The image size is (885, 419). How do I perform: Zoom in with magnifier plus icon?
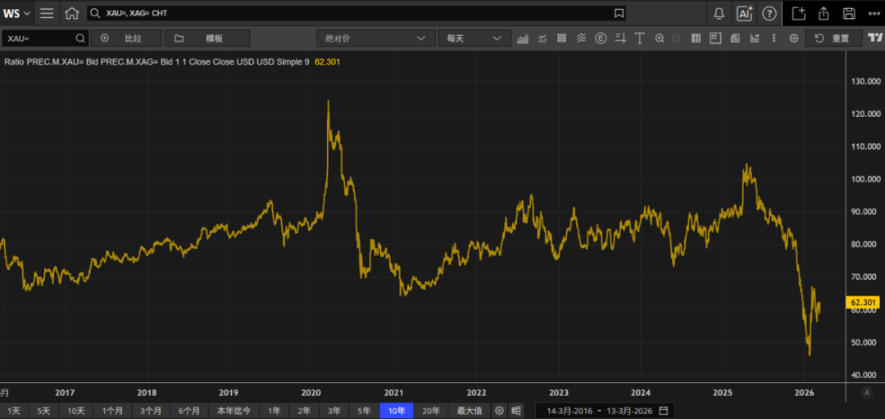tap(660, 38)
